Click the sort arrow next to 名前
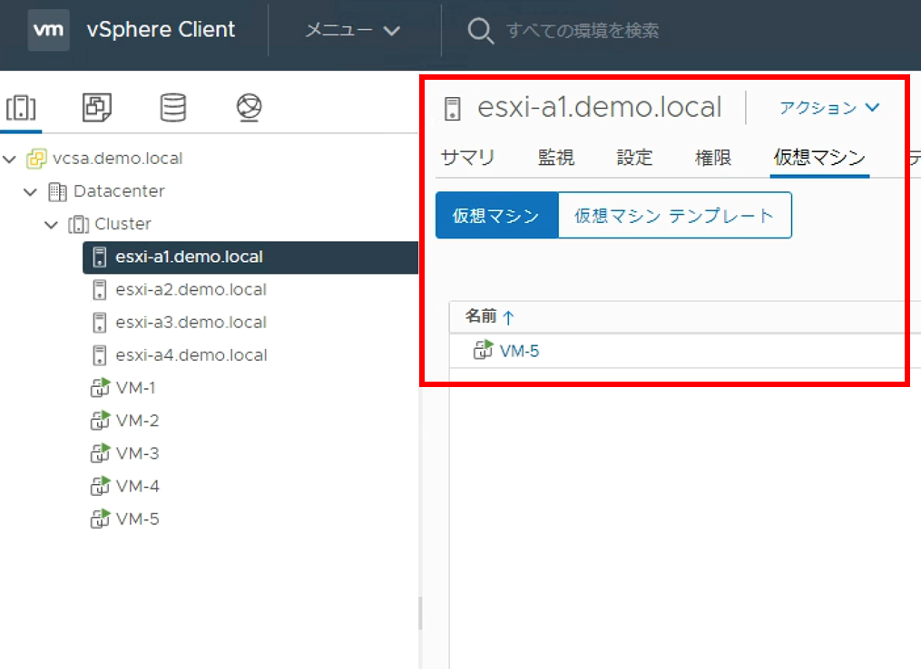The height and width of the screenshot is (669, 921). point(509,317)
